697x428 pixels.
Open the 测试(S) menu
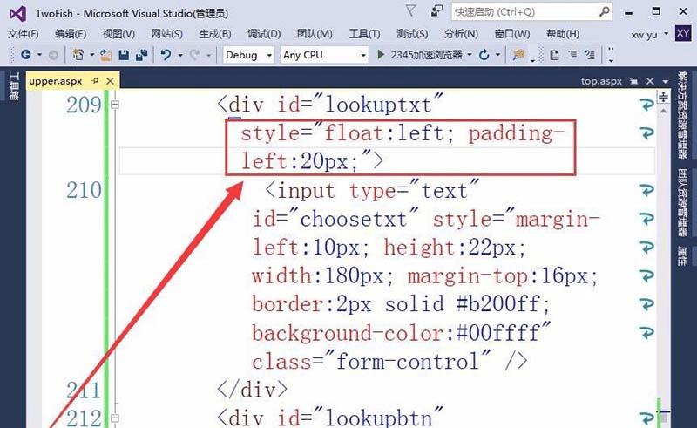tap(412, 34)
